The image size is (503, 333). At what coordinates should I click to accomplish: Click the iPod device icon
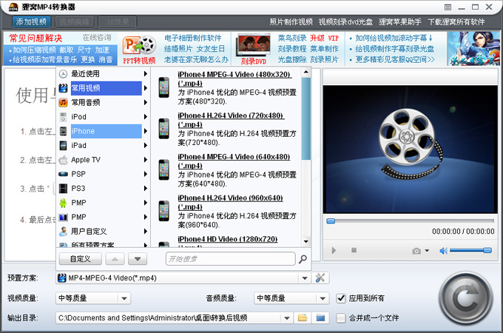(x=63, y=117)
